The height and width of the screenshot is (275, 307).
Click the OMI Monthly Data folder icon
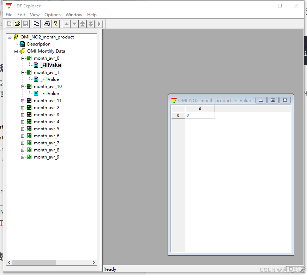point(23,51)
